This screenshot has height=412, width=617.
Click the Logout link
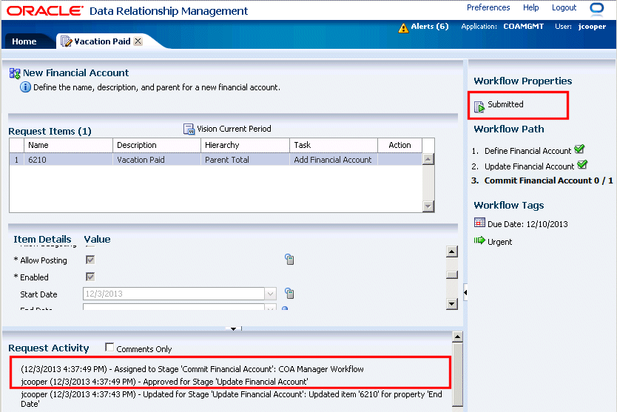564,7
